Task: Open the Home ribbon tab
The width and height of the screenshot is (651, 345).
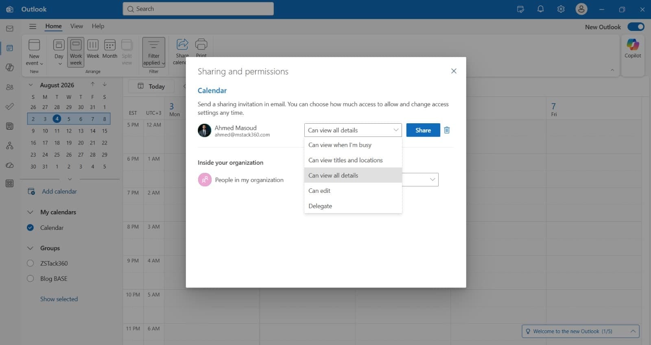Action: click(x=53, y=26)
